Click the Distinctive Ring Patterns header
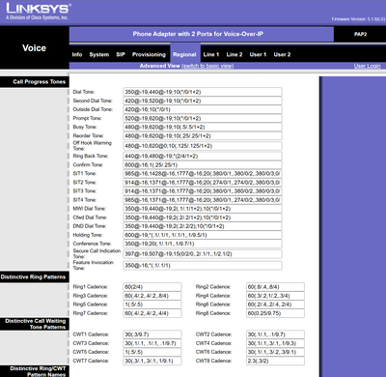The image size is (386, 377). coord(33,276)
